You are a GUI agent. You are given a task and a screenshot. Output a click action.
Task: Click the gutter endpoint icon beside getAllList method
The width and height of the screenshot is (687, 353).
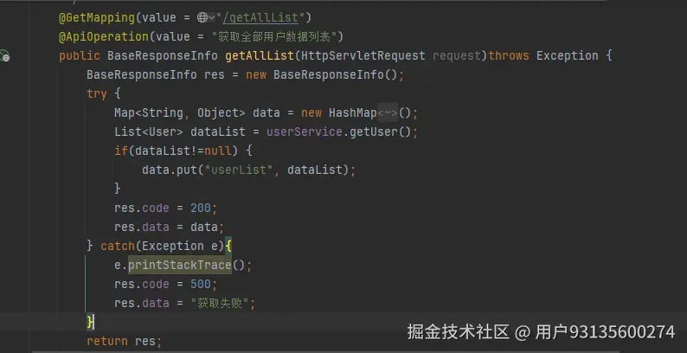click(5, 56)
